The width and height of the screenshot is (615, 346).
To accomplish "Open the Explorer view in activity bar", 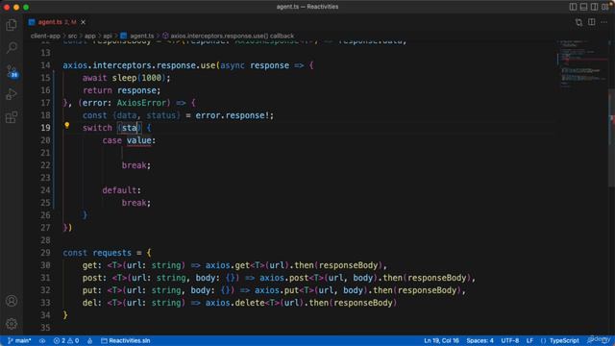I will coord(12,25).
